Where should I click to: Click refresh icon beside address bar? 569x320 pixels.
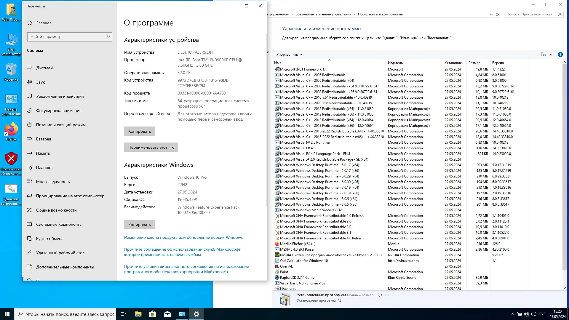pos(497,14)
